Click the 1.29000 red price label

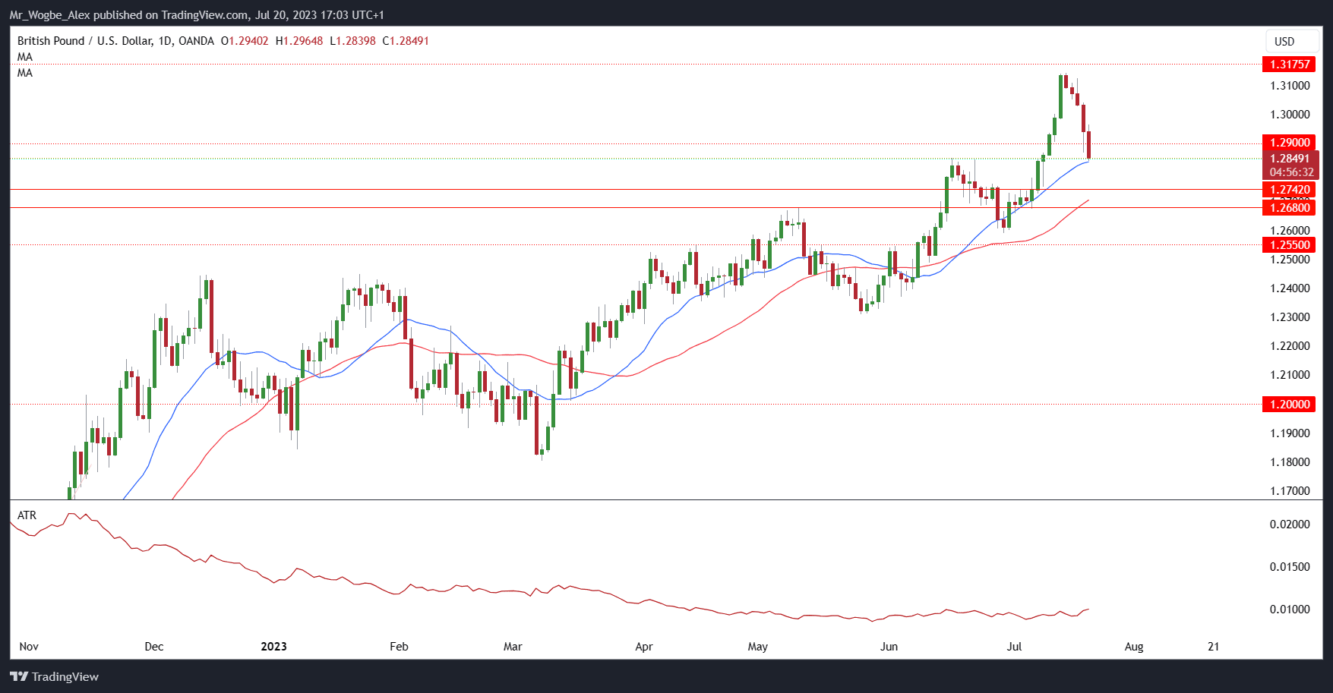click(x=1289, y=143)
